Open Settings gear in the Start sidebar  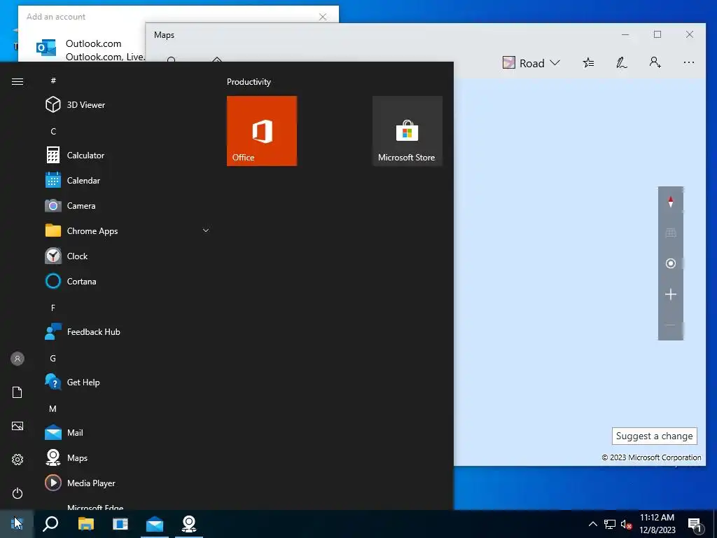(18, 460)
